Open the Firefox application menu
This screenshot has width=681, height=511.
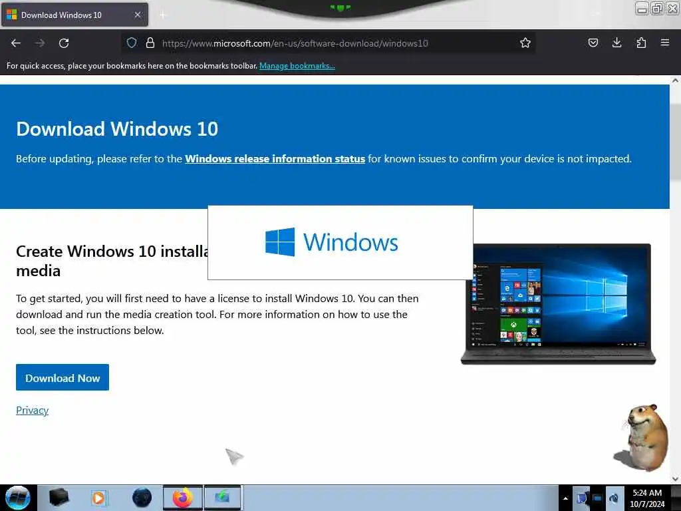click(x=664, y=43)
